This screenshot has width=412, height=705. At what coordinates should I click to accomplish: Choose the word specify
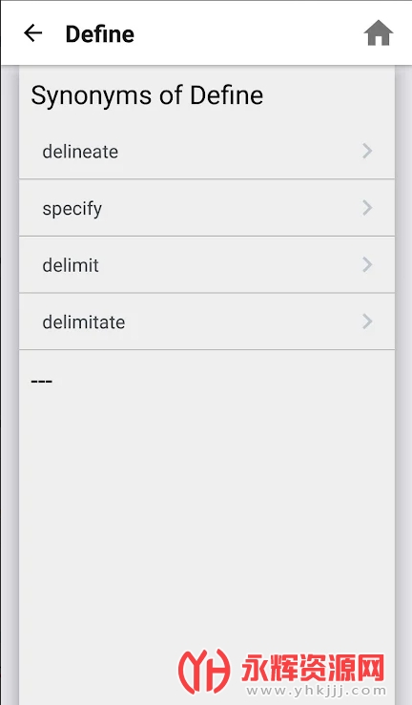coord(72,209)
